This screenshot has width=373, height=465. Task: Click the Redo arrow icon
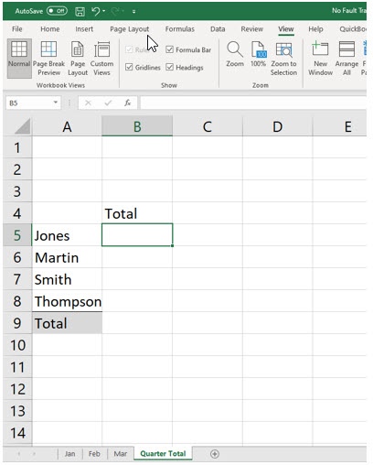point(115,11)
